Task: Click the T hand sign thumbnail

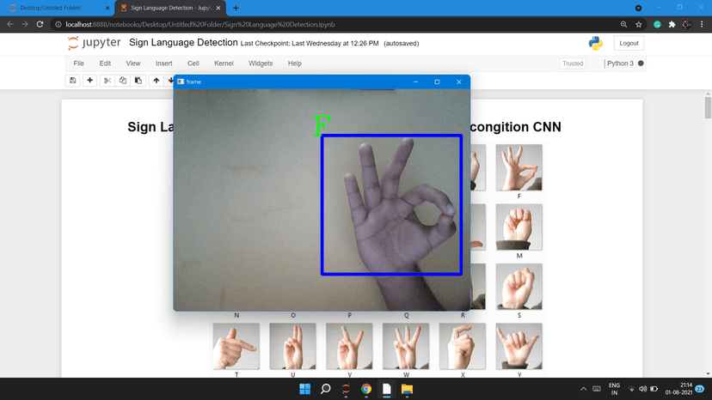Action: [236, 347]
